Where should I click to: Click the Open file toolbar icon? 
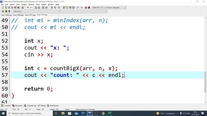coord(6,8)
